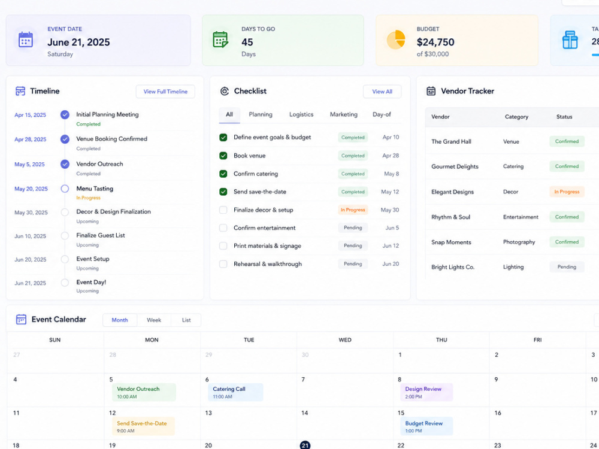
Task: Click the Finalize Guest List timeline marker
Action: [65, 235]
